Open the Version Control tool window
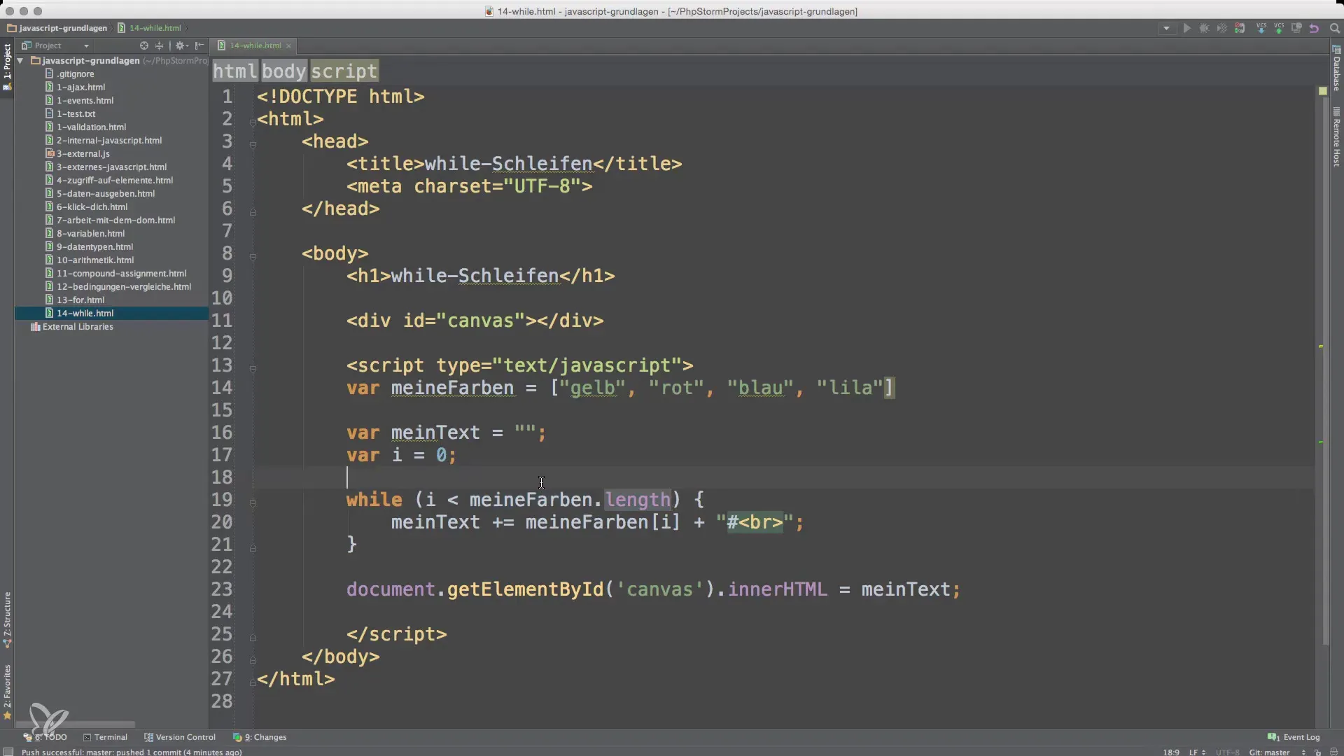Image resolution: width=1344 pixels, height=756 pixels. point(180,737)
